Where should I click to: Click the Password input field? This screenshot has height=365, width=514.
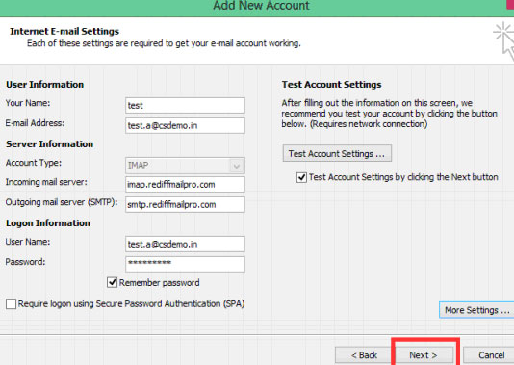point(185,264)
